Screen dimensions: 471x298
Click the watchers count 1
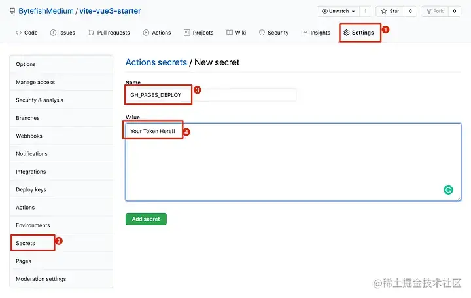(x=366, y=11)
